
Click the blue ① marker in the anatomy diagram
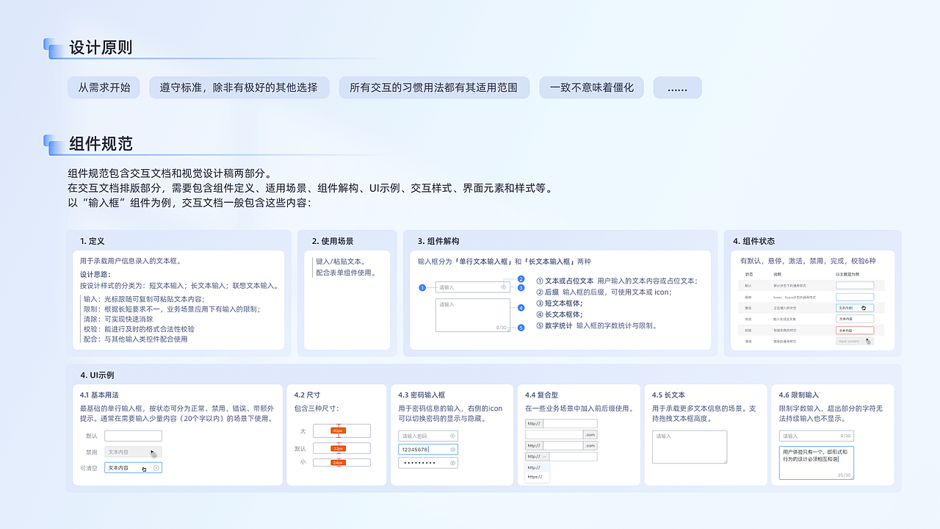(422, 287)
